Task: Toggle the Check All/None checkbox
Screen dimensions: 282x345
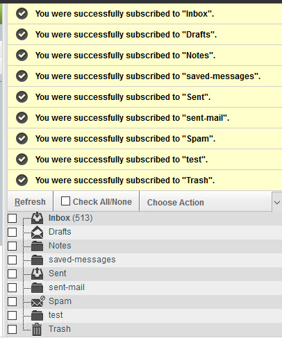Action: coord(65,201)
